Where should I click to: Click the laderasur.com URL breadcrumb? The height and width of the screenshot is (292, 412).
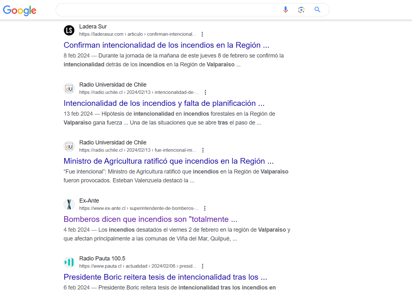click(x=138, y=34)
